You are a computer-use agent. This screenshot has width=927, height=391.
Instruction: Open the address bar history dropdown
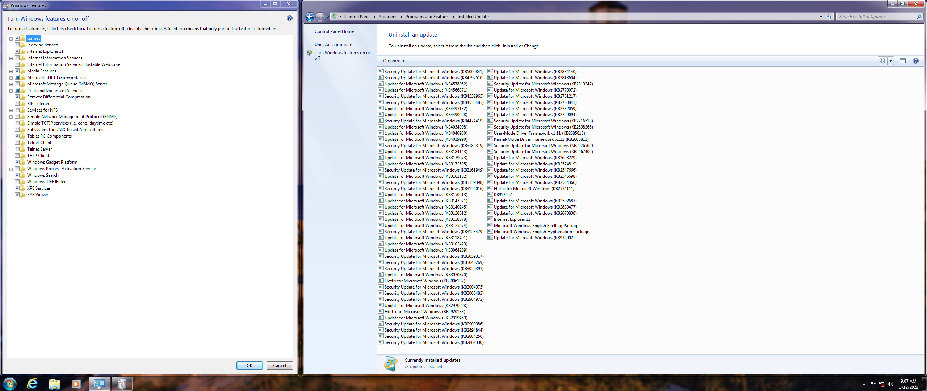tap(821, 17)
